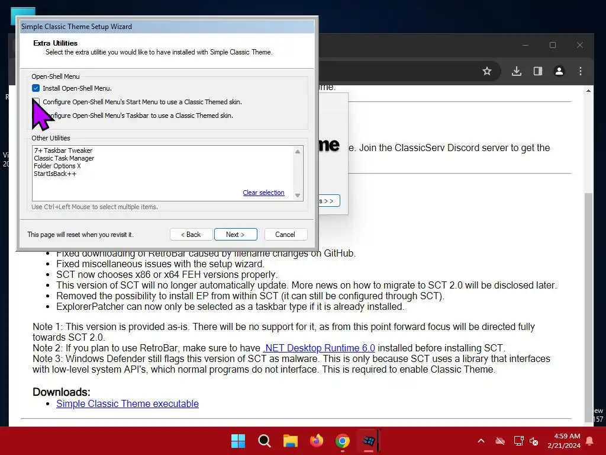Viewport: 606px width, 455px height.
Task: Select Folder Options X in the list
Action: click(57, 166)
